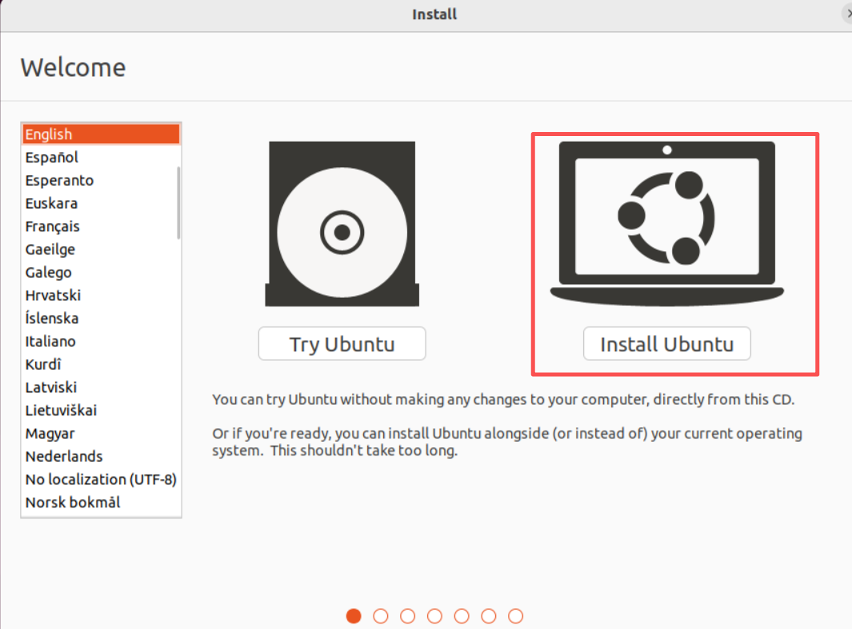852x629 pixels.
Task: Pick No localization (UTF-8) entry
Action: point(101,479)
